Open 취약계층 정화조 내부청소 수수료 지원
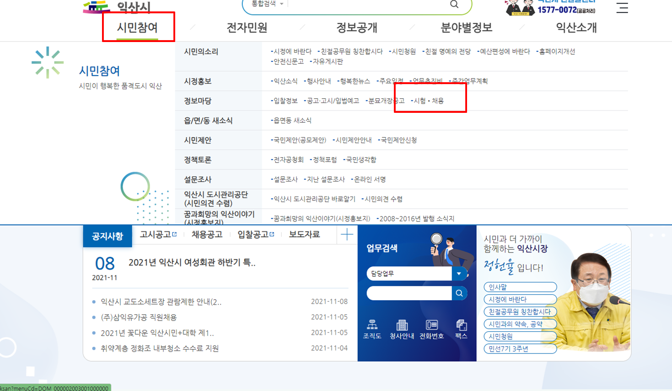The image size is (672, 391). tap(160, 349)
